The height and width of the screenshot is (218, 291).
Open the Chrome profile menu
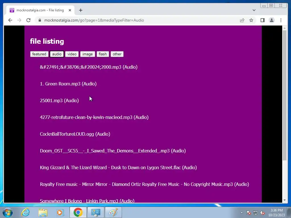(x=272, y=20)
